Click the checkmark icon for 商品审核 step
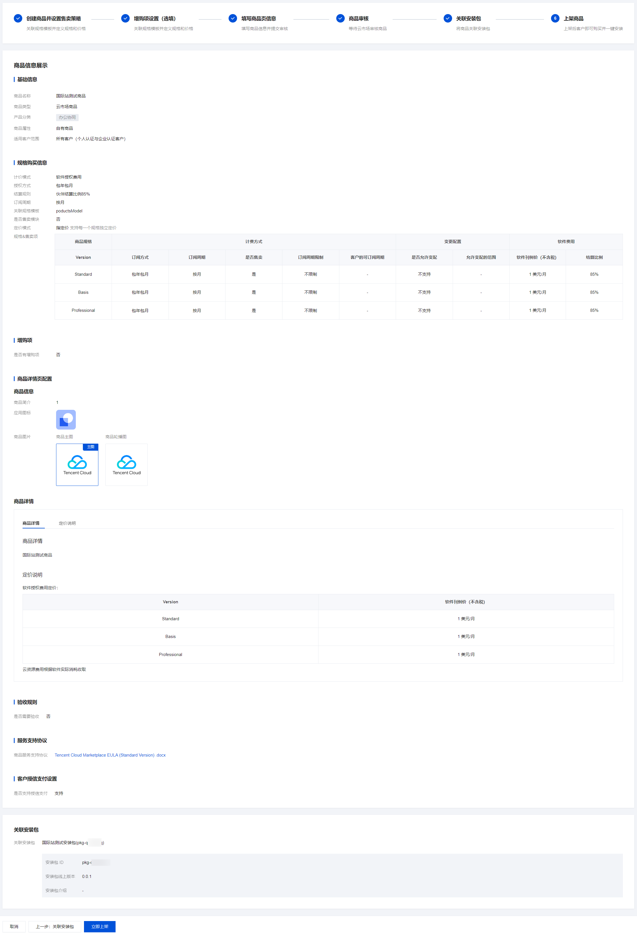Image resolution: width=637 pixels, height=934 pixels. [x=340, y=19]
